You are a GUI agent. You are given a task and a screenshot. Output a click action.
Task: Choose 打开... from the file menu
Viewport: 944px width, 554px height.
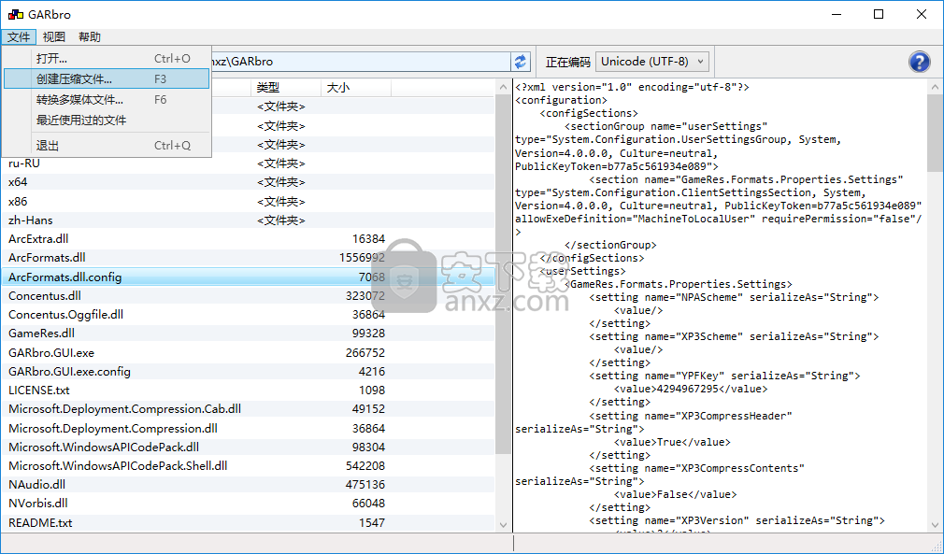[x=107, y=58]
